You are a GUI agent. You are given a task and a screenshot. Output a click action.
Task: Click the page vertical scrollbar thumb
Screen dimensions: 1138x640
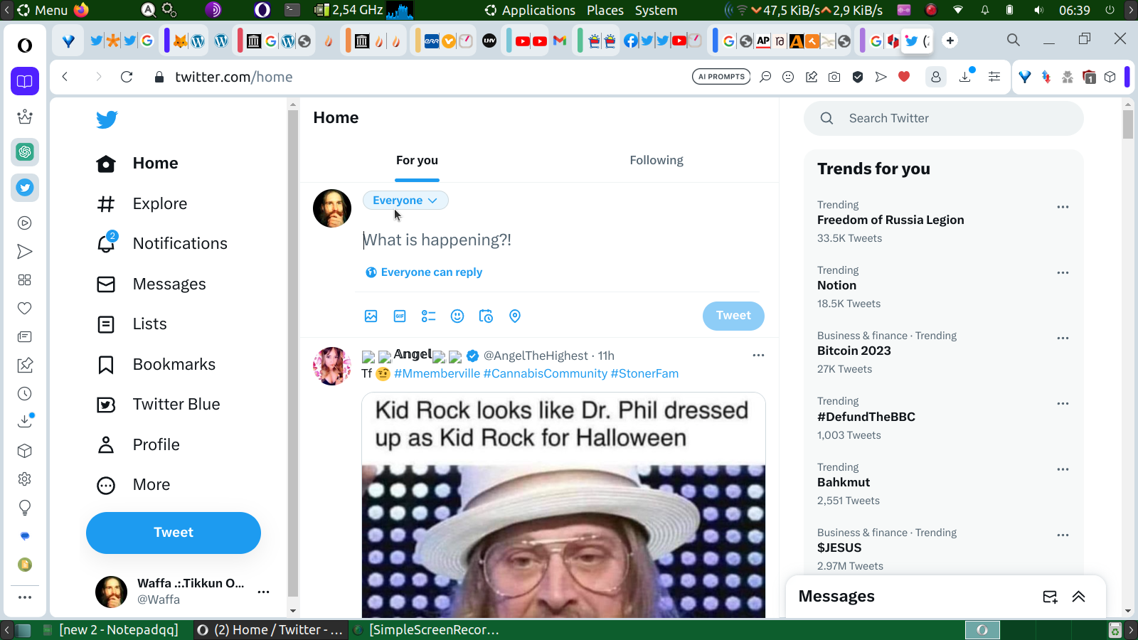pyautogui.click(x=1128, y=124)
